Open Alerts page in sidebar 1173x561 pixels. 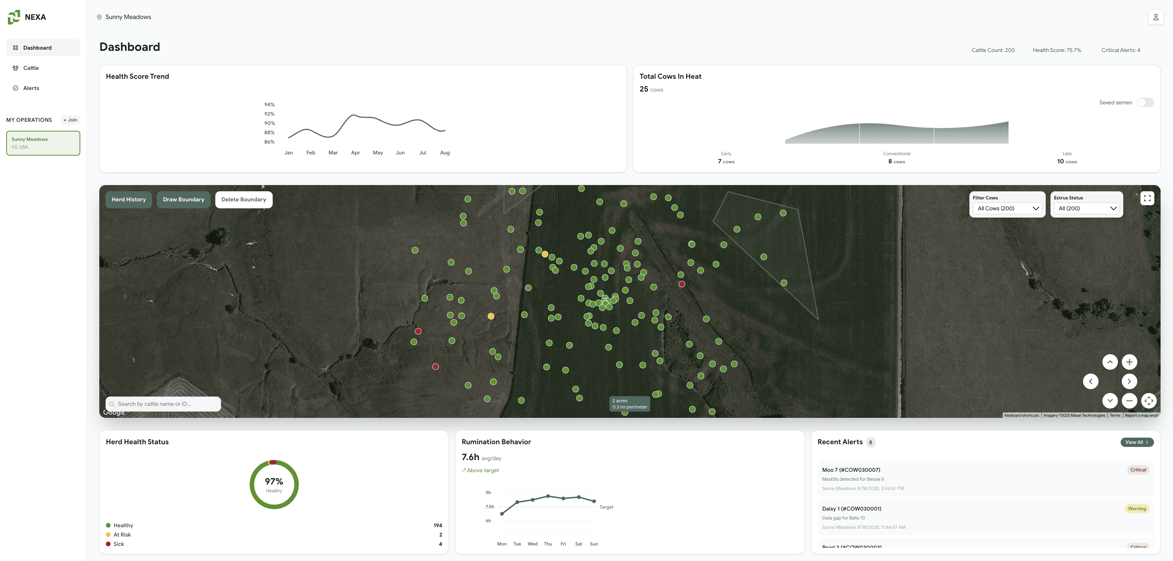tap(31, 88)
